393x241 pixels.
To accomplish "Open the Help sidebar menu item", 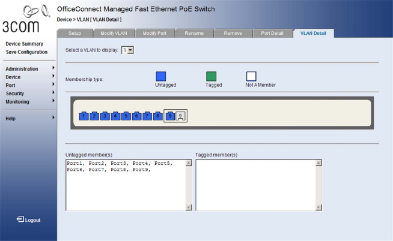I will [x=11, y=119].
